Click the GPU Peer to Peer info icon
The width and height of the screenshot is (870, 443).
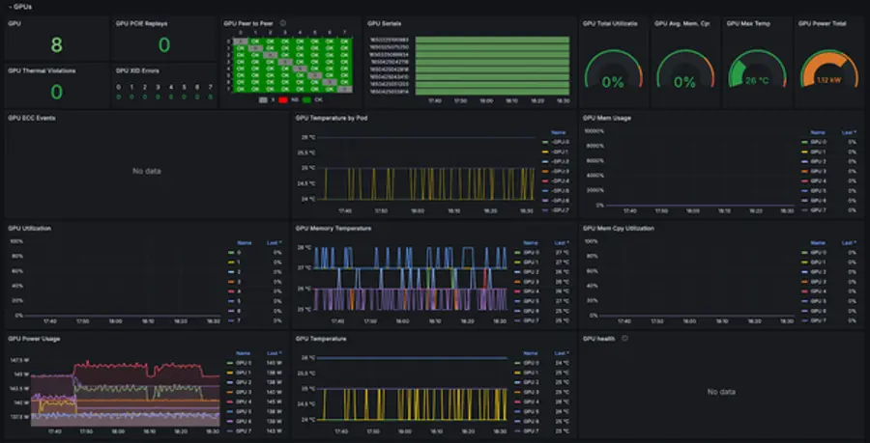pyautogui.click(x=282, y=22)
